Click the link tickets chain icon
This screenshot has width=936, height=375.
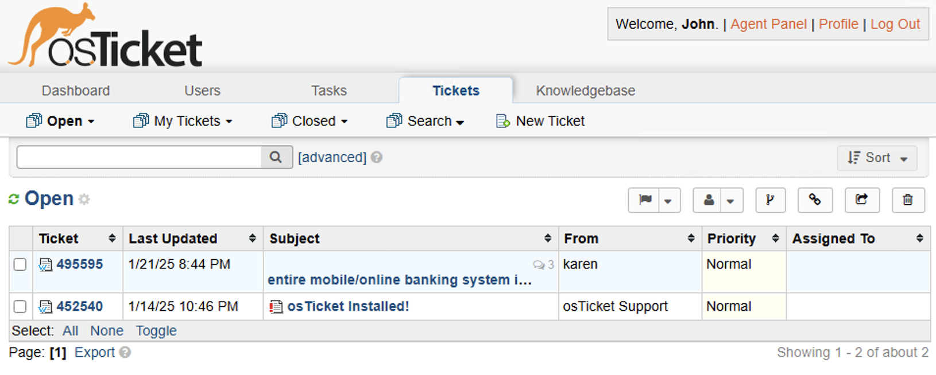click(x=815, y=200)
